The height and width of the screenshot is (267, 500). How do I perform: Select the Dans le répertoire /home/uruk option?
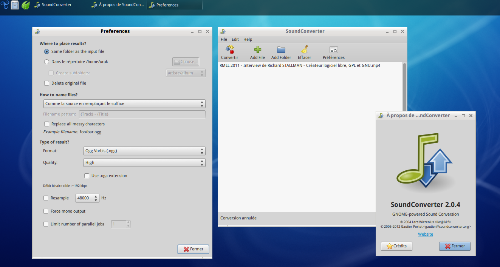pos(47,62)
